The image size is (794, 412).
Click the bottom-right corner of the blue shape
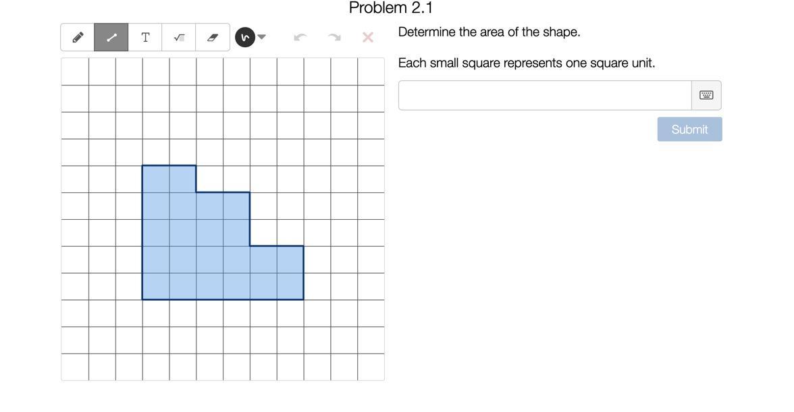tap(303, 299)
